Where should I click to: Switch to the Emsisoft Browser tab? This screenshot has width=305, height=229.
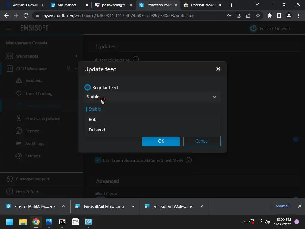coord(202,5)
